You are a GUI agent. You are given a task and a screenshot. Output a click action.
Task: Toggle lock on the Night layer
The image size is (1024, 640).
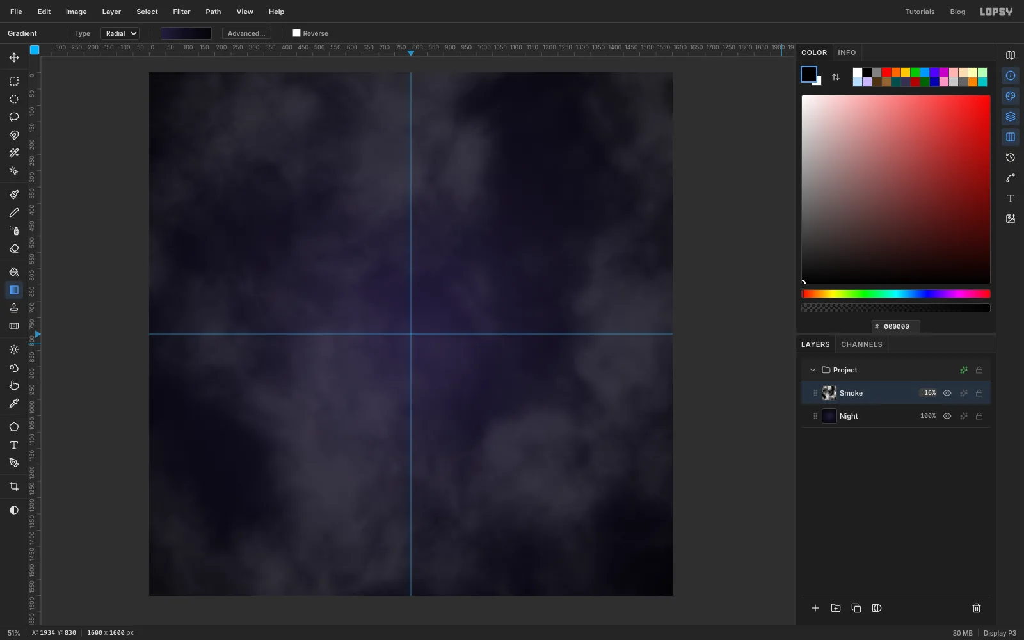(x=979, y=416)
